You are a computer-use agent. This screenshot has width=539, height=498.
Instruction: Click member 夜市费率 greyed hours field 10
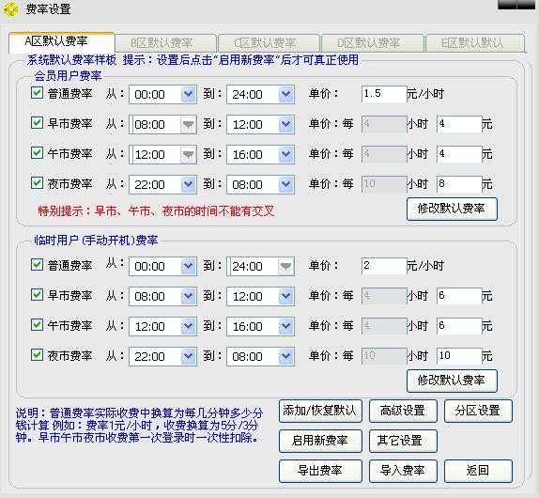[384, 184]
